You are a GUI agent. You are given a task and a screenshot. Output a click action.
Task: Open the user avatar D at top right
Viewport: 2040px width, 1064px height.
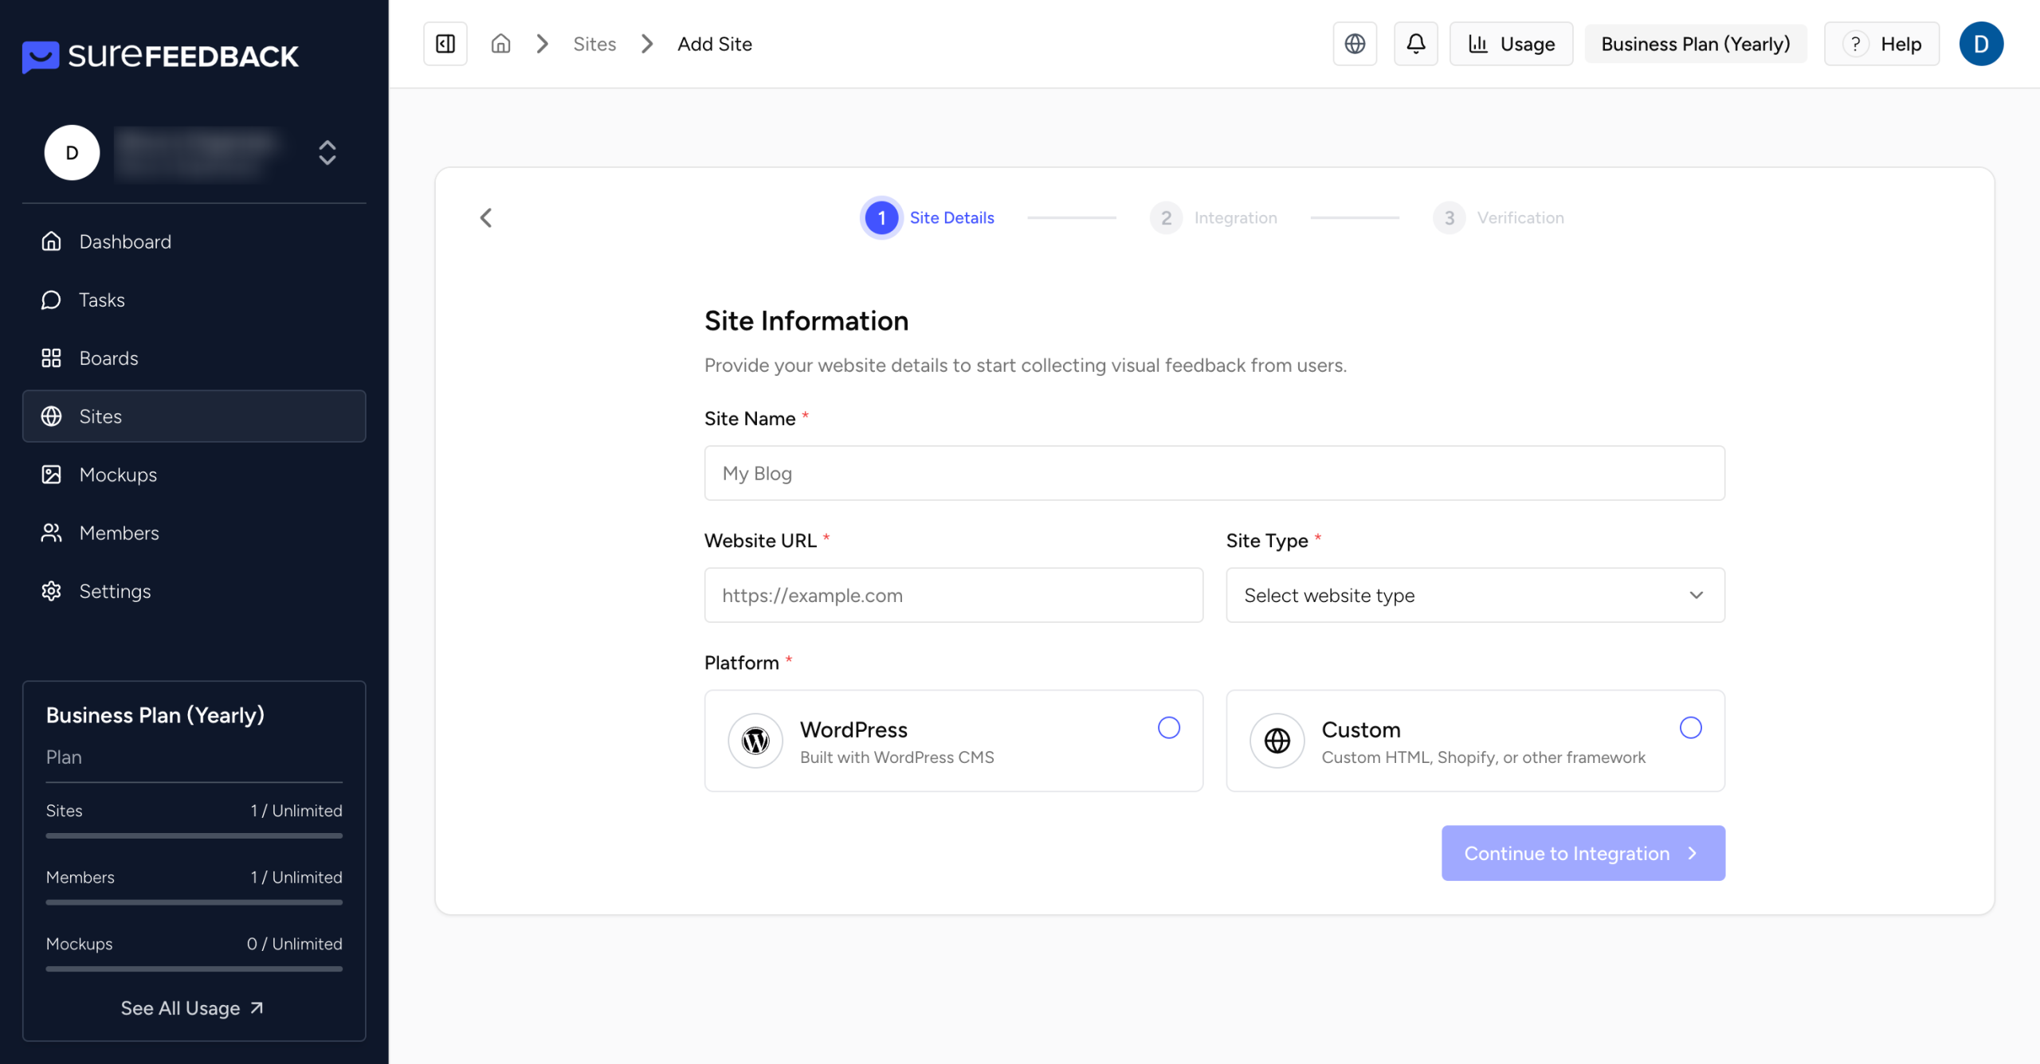[x=1981, y=44]
